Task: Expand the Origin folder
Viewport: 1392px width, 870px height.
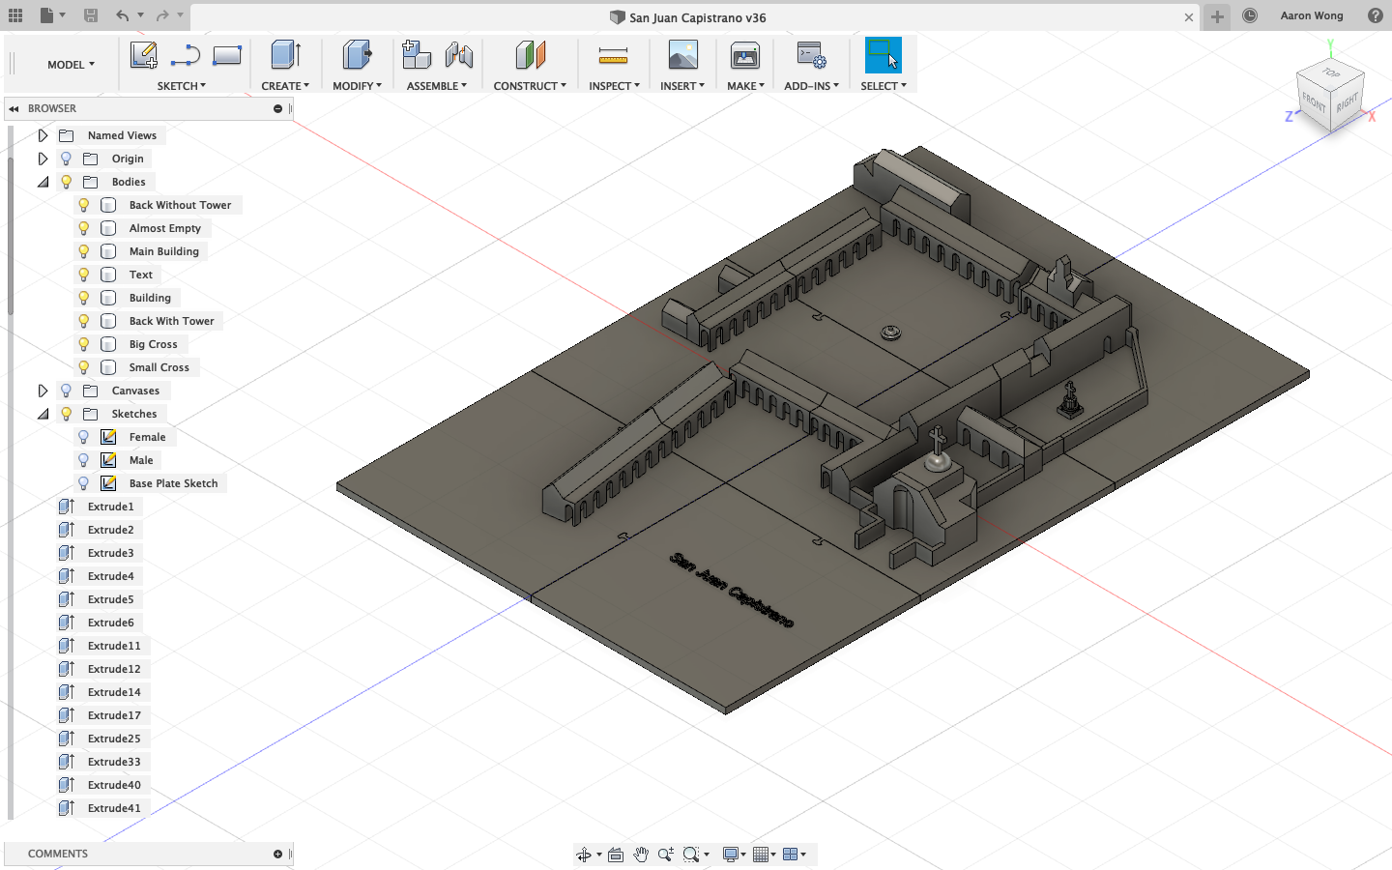Action: (x=43, y=159)
